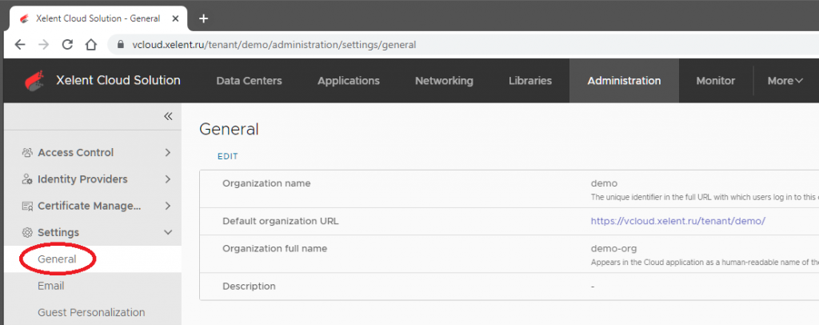Click the 'demo-org' full name value

tap(613, 249)
